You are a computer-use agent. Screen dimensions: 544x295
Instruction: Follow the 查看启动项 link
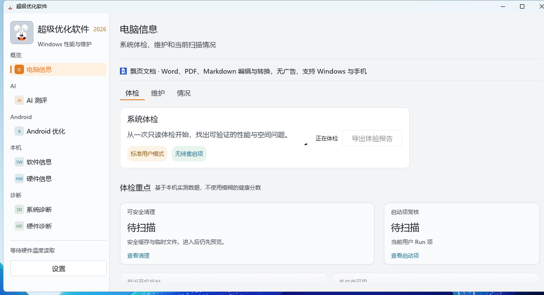click(x=405, y=256)
